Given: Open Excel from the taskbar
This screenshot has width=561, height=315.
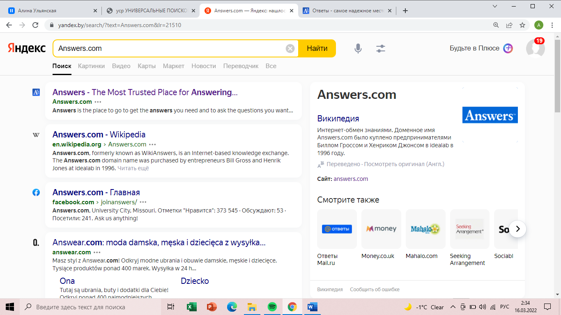Looking at the screenshot, I should click(x=192, y=307).
